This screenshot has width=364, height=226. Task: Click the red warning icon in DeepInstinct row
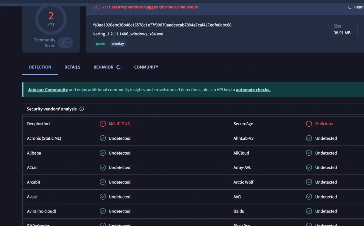pos(102,124)
